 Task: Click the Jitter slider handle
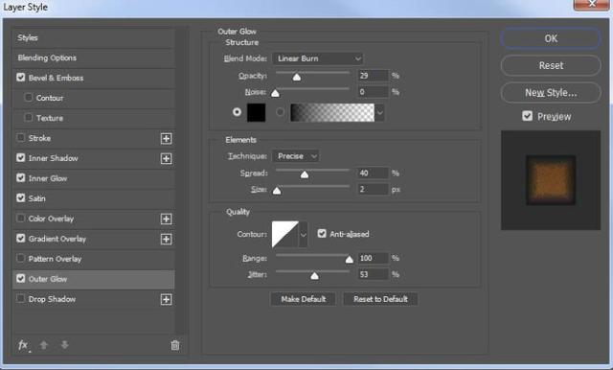click(x=314, y=276)
